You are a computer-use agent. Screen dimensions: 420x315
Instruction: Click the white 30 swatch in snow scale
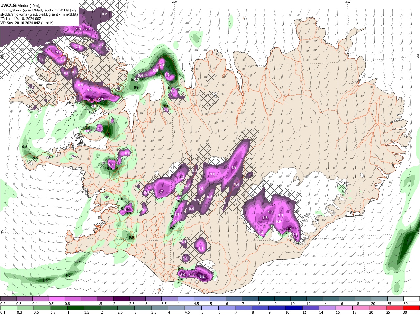[411, 299]
